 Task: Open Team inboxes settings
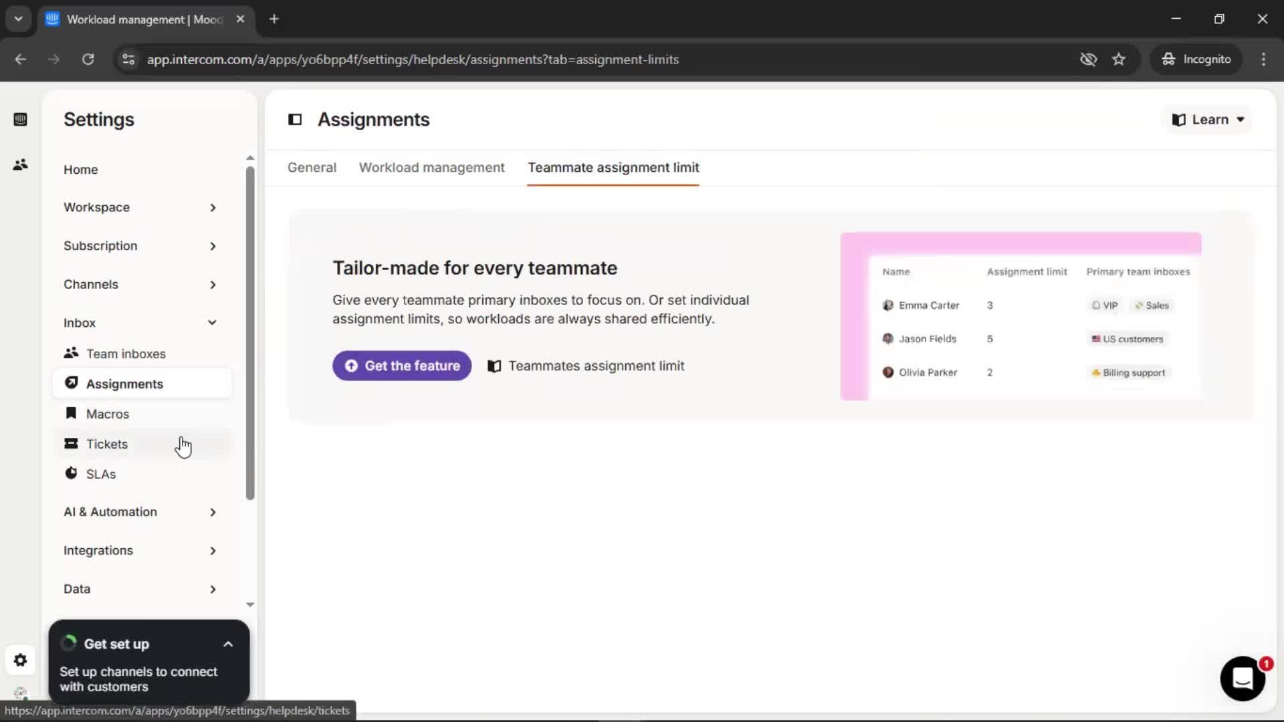142,354
